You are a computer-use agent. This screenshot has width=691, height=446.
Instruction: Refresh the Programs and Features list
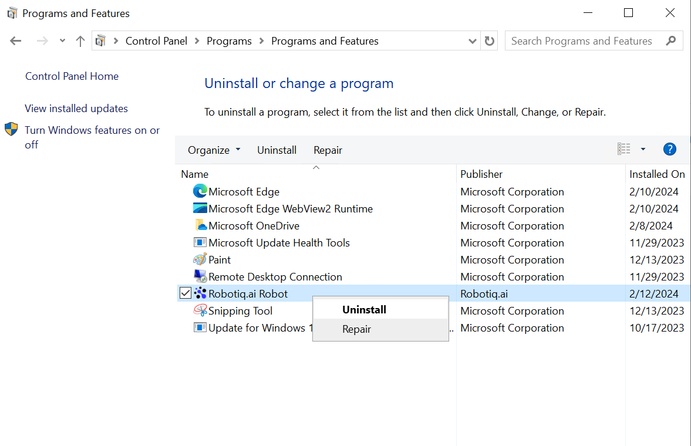point(490,41)
